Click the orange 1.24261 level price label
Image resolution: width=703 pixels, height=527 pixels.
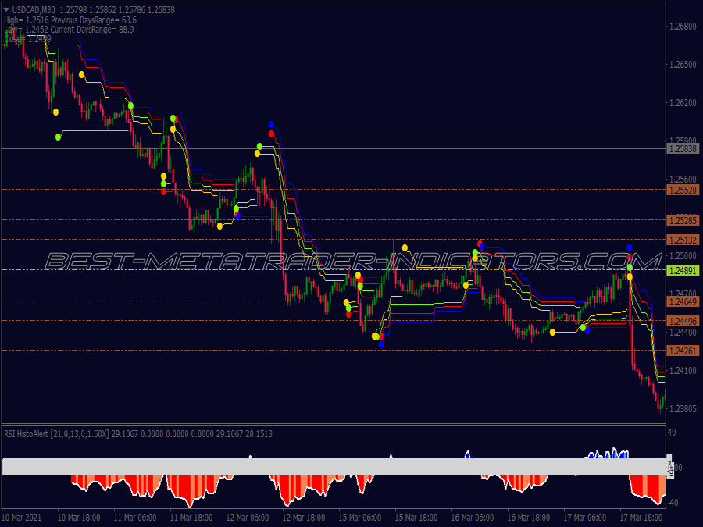(683, 351)
